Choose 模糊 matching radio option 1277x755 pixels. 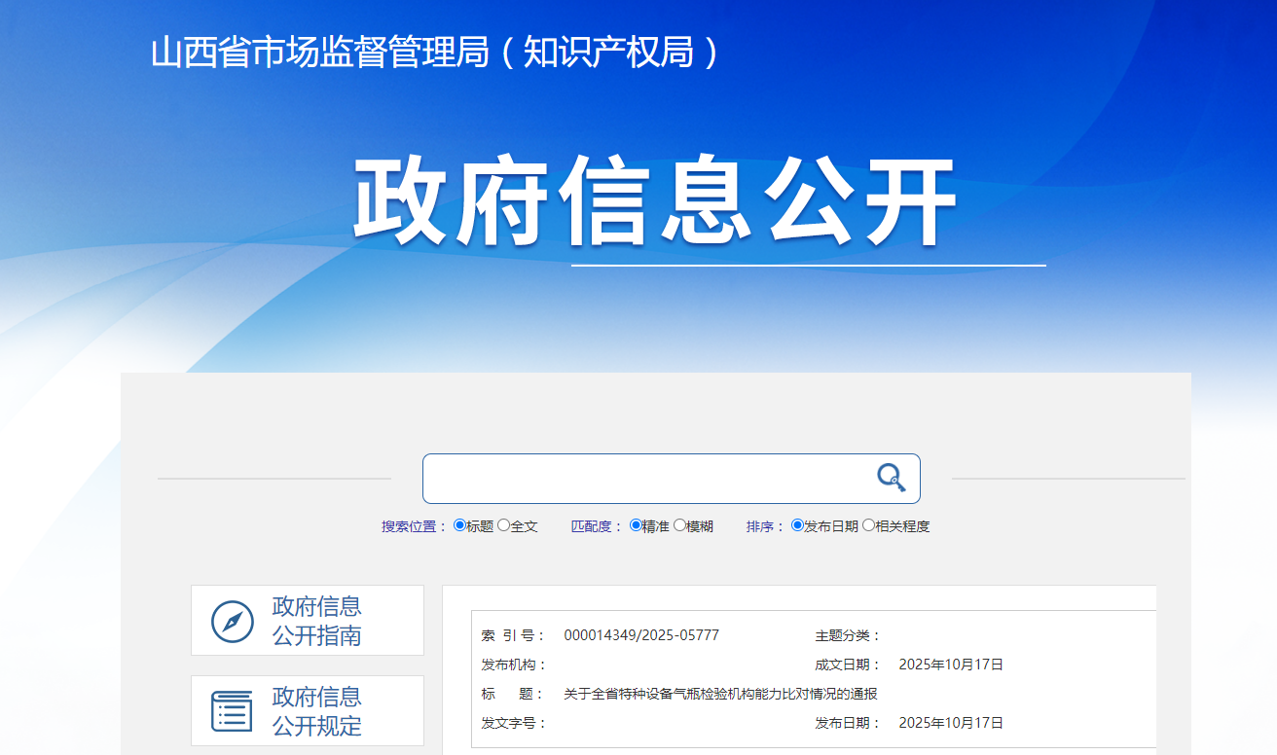pyautogui.click(x=679, y=525)
